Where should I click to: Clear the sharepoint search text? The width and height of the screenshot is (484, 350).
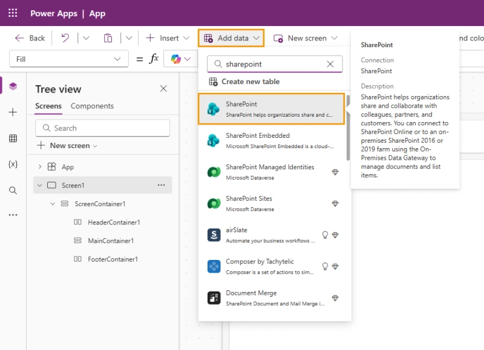[330, 64]
